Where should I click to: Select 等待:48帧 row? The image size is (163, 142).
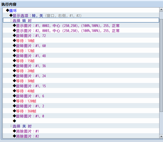tap(81, 91)
